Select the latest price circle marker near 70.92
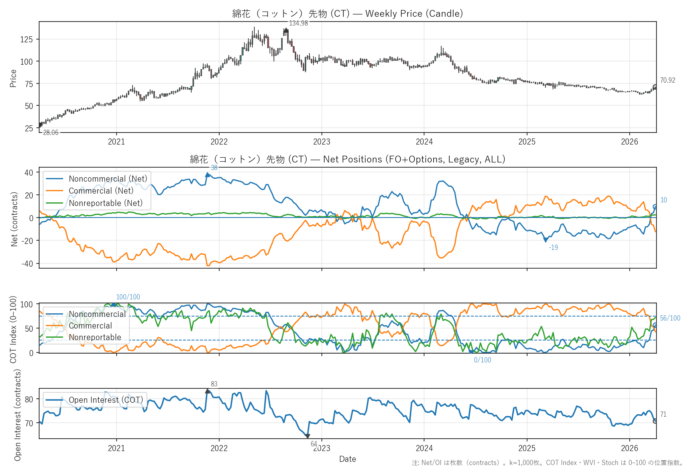690x471 pixels. pos(655,87)
